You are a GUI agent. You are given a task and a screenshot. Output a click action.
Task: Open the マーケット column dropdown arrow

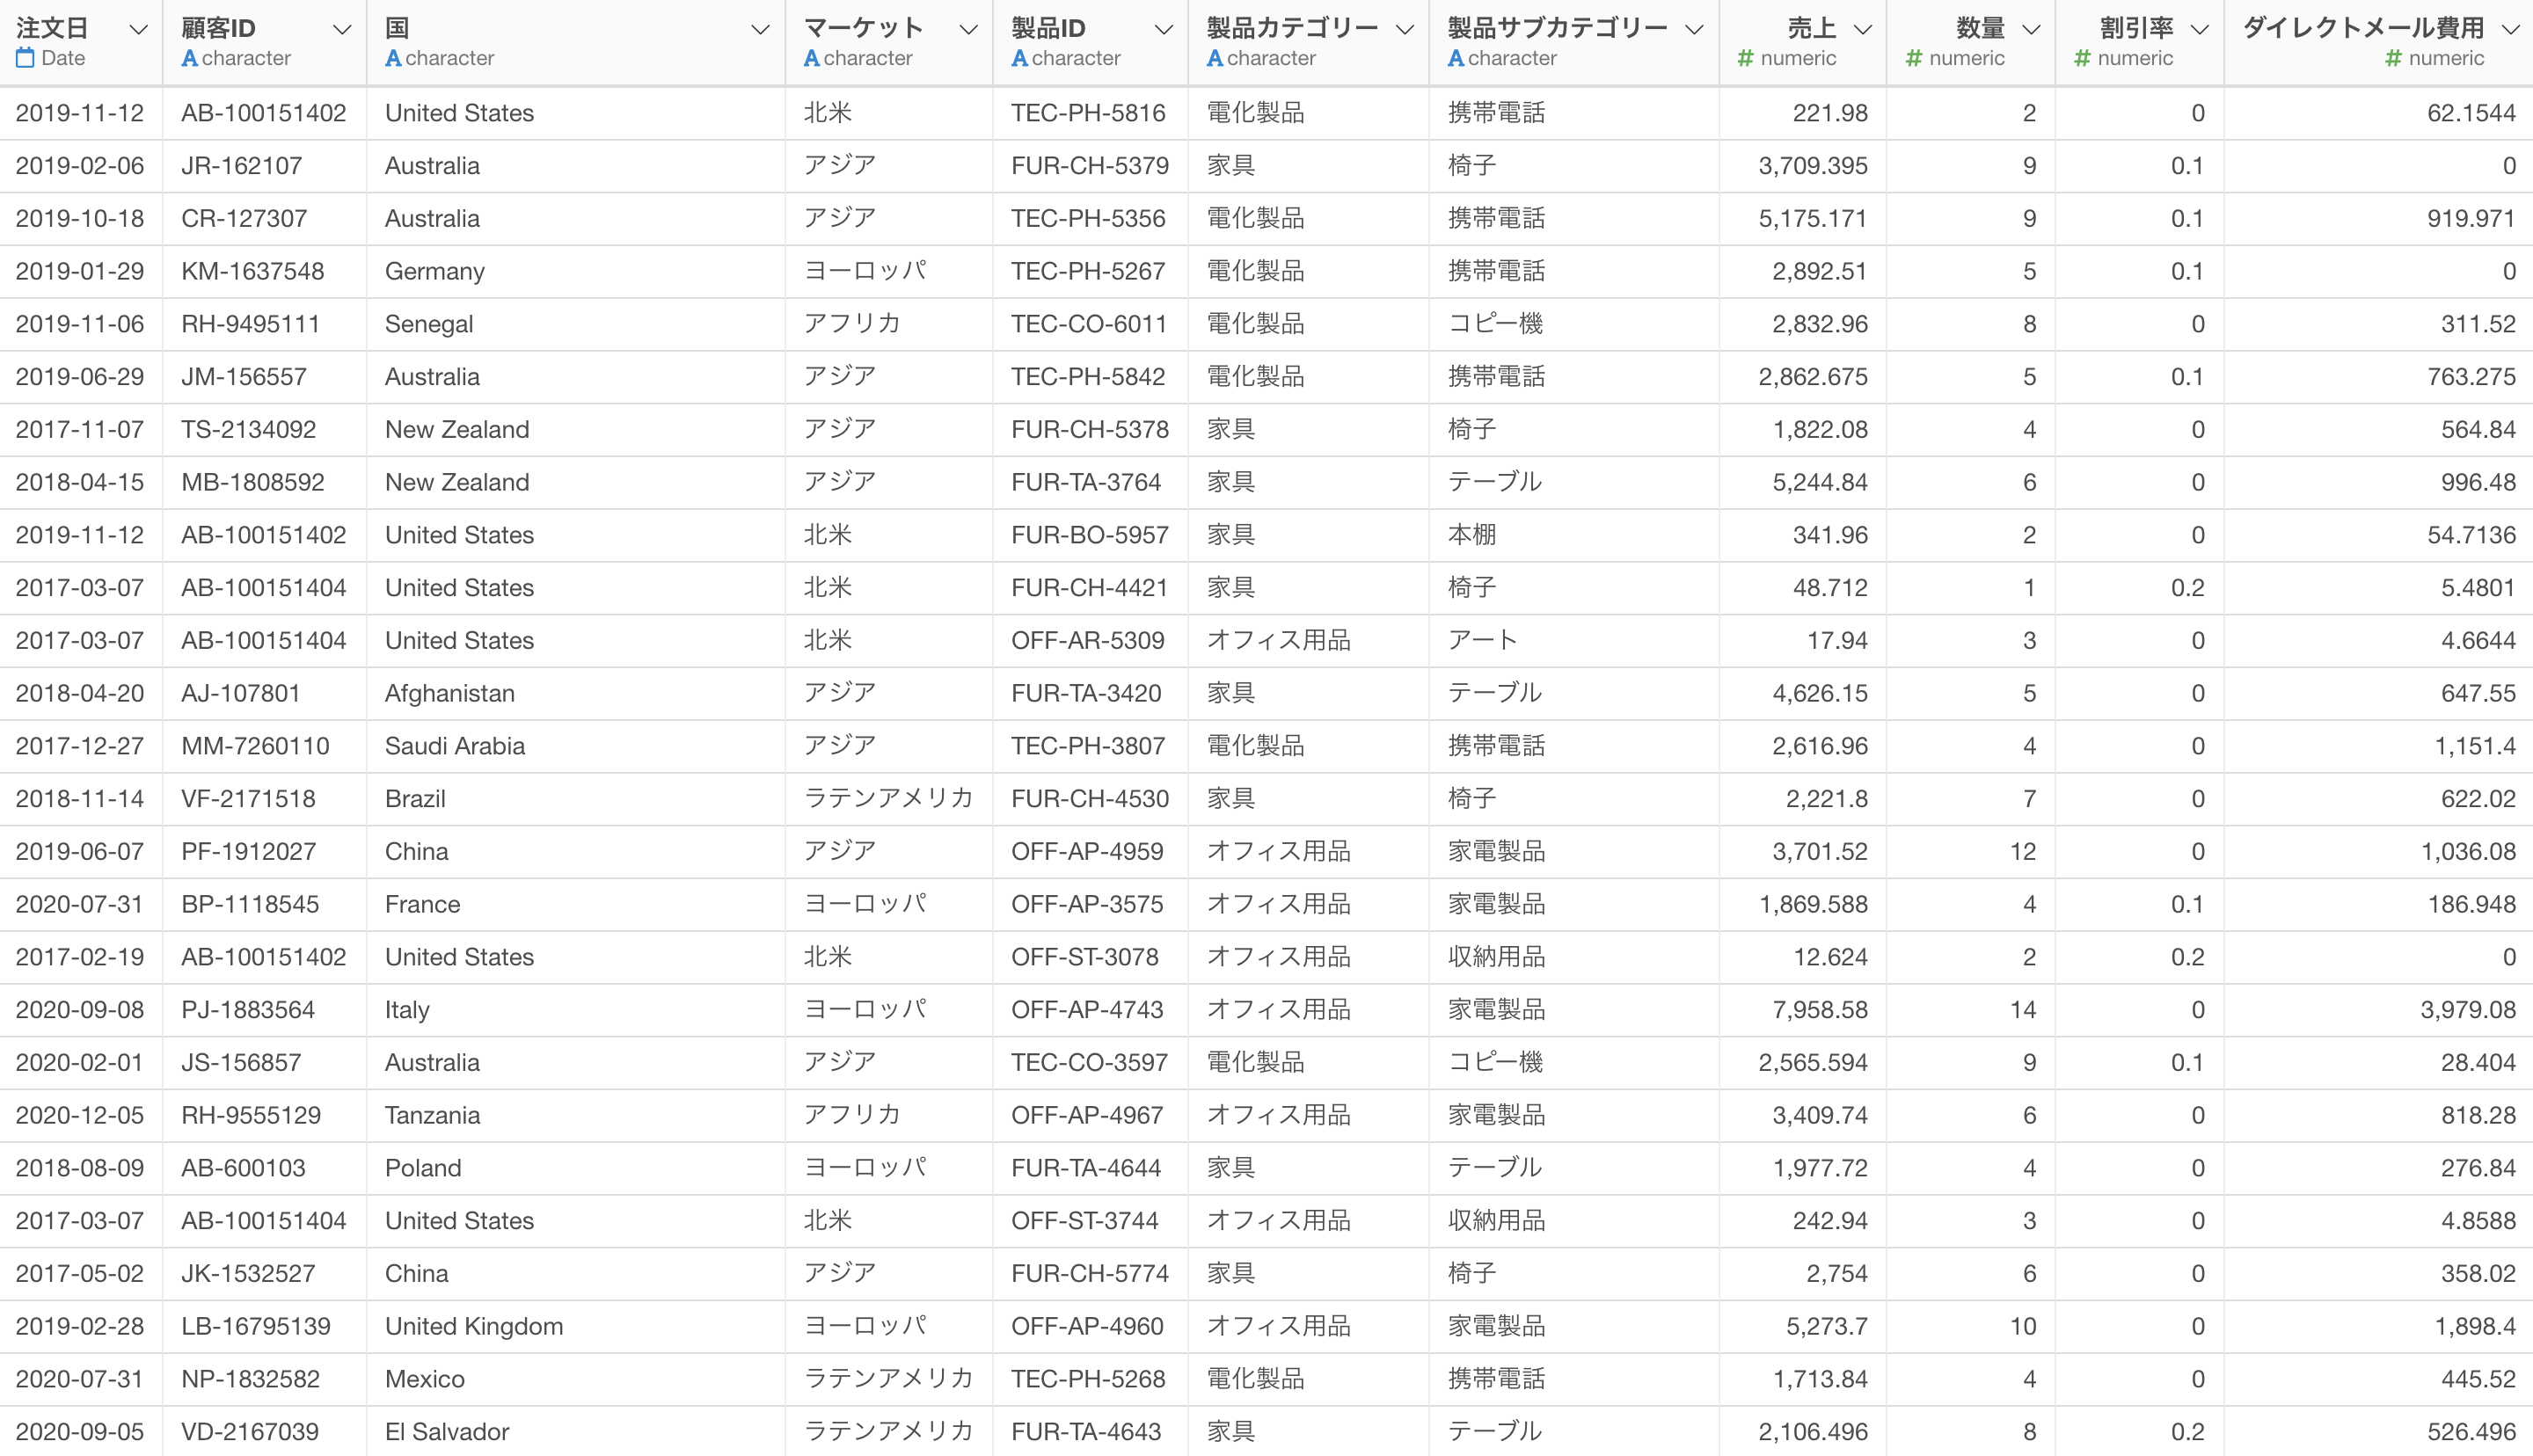(x=968, y=30)
